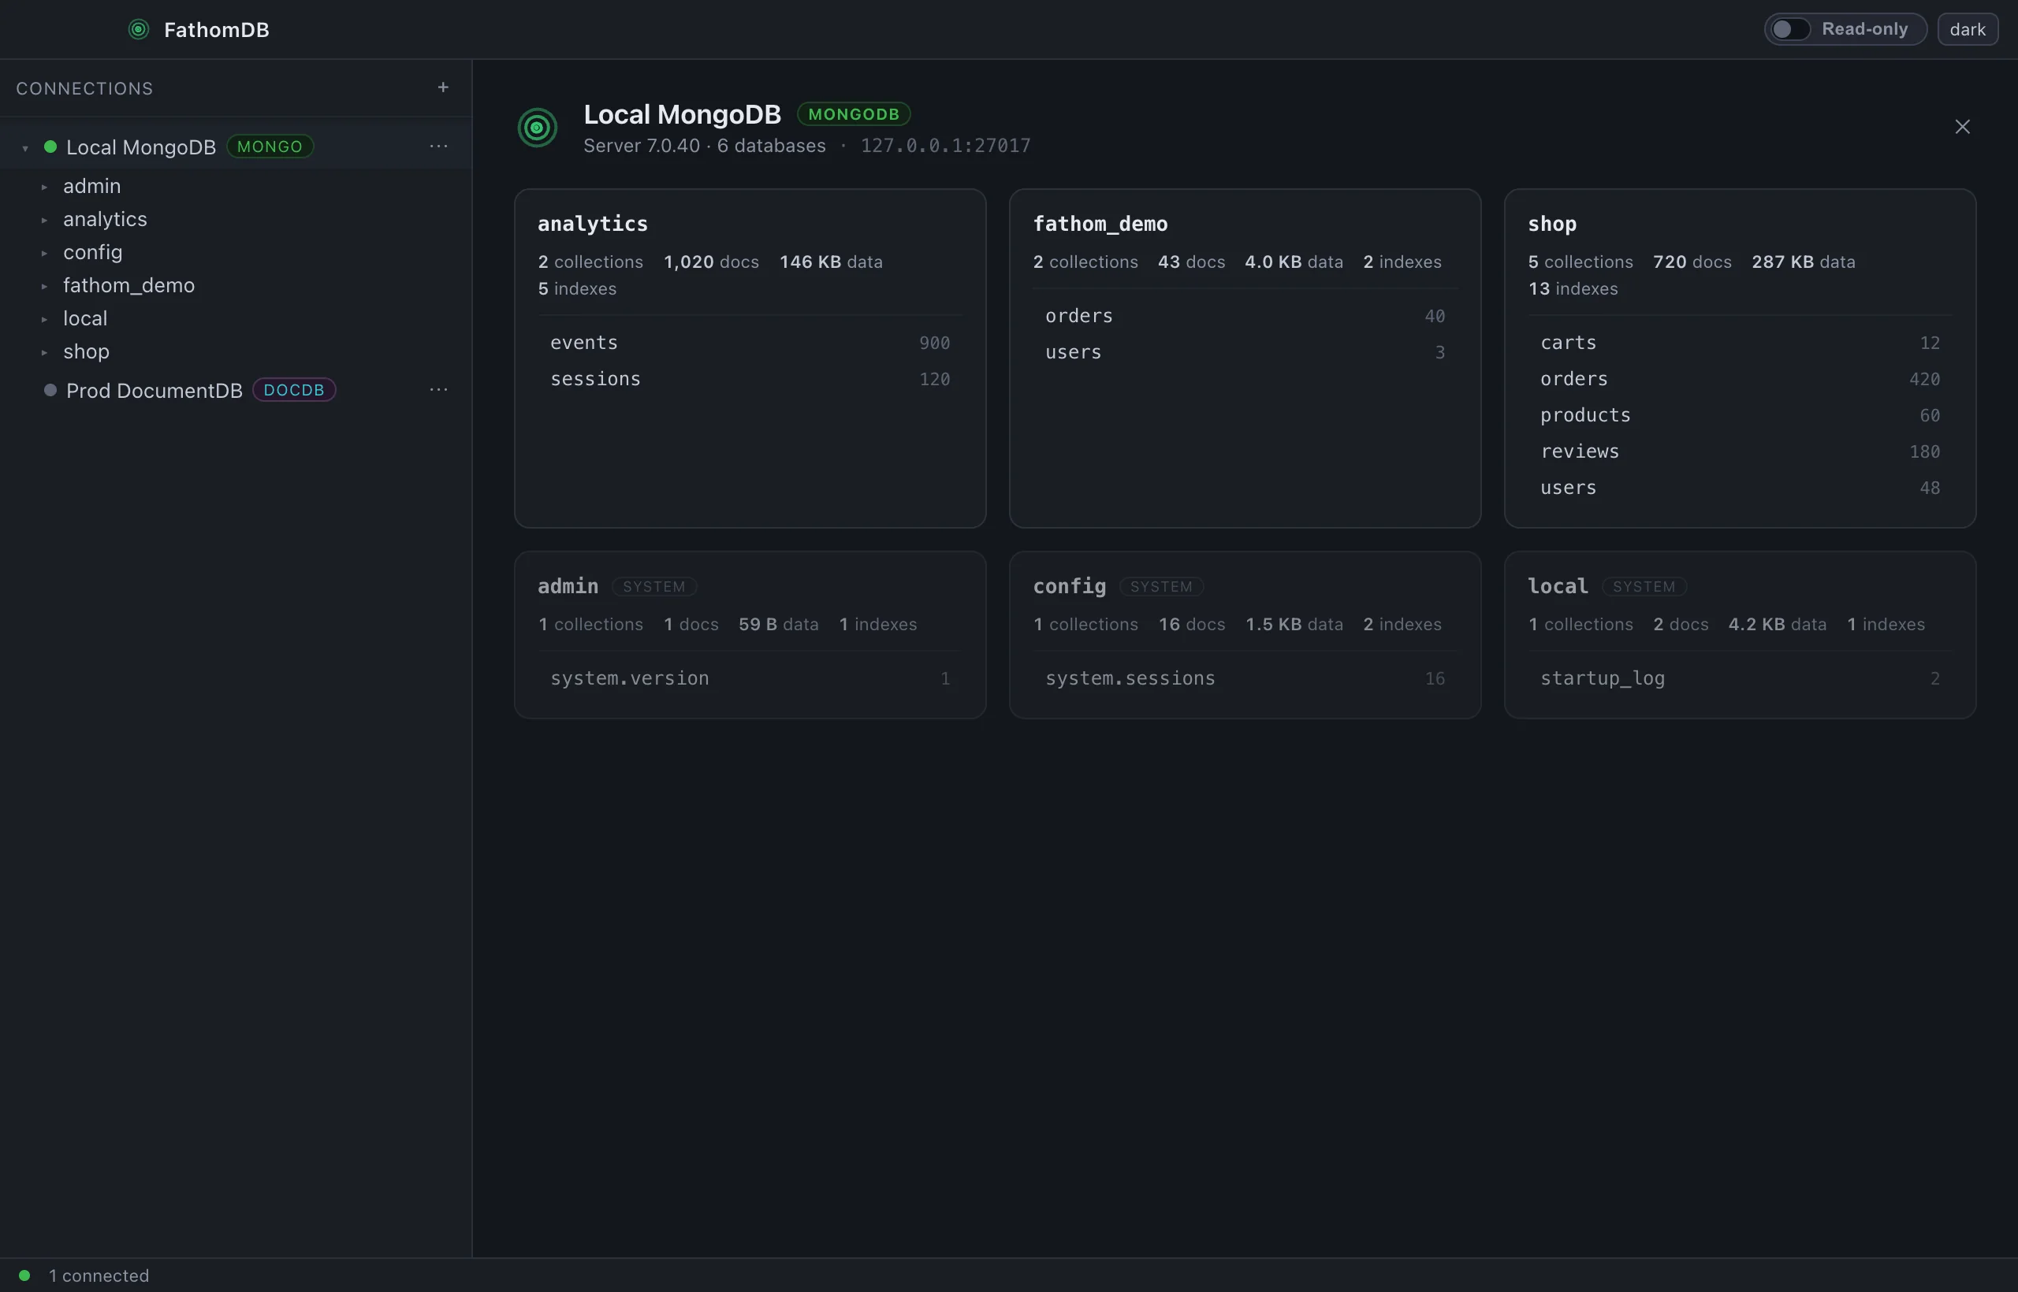
Task: Open the events collection in analytics
Action: coord(750,342)
